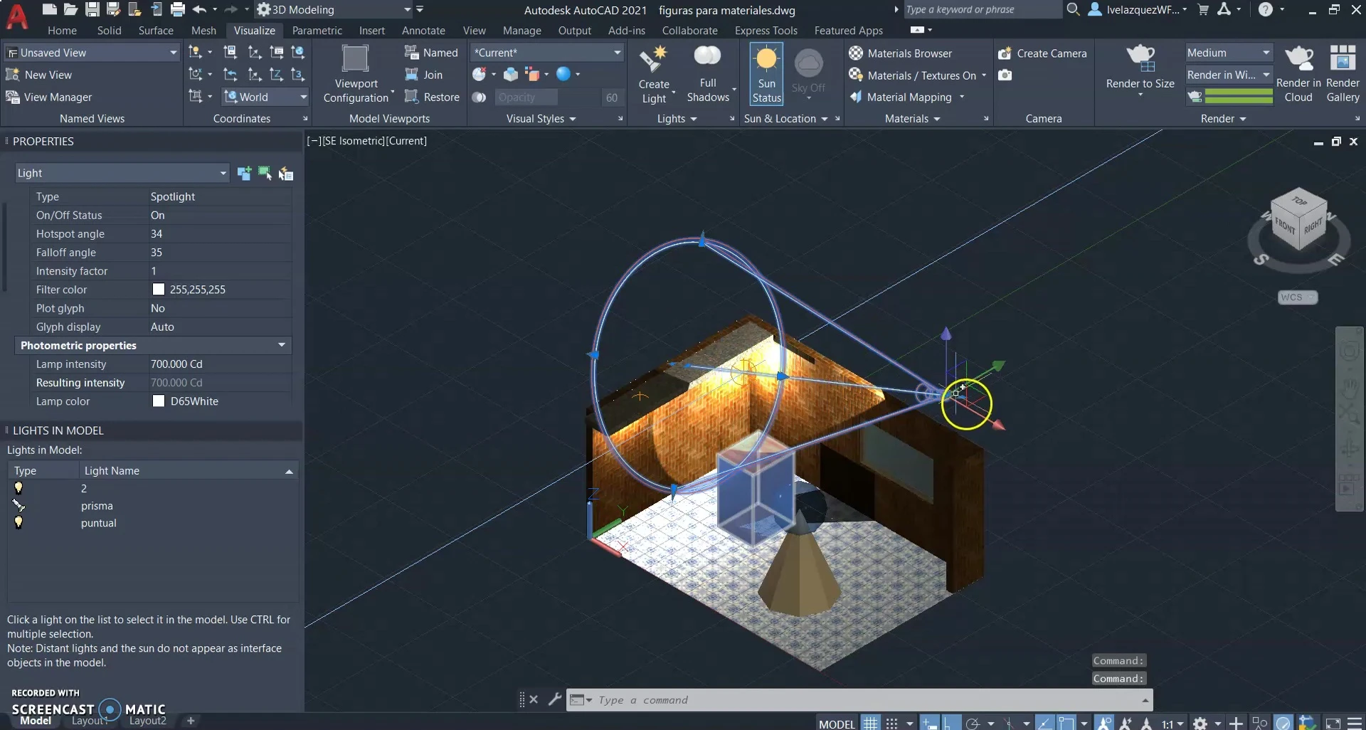Viewport: 1366px width, 730px height.
Task: Click the Quick Select icon in Properties
Action: point(286,173)
